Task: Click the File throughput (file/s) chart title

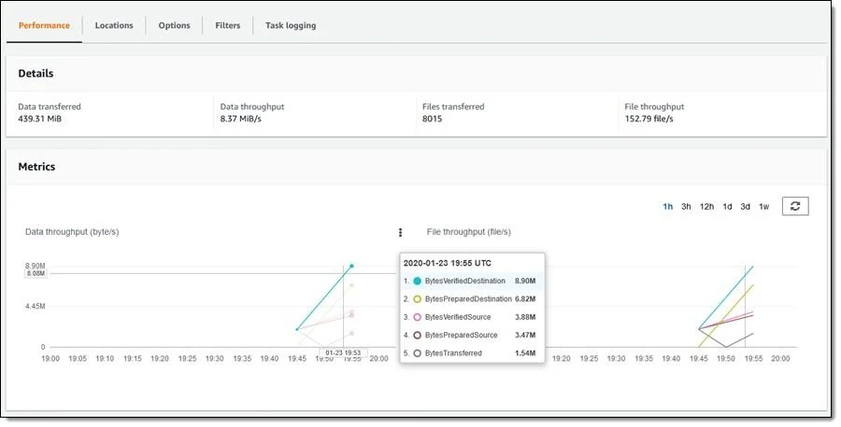Action: 469,232
